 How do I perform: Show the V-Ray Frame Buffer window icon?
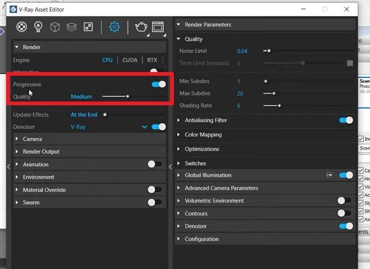click(x=158, y=27)
